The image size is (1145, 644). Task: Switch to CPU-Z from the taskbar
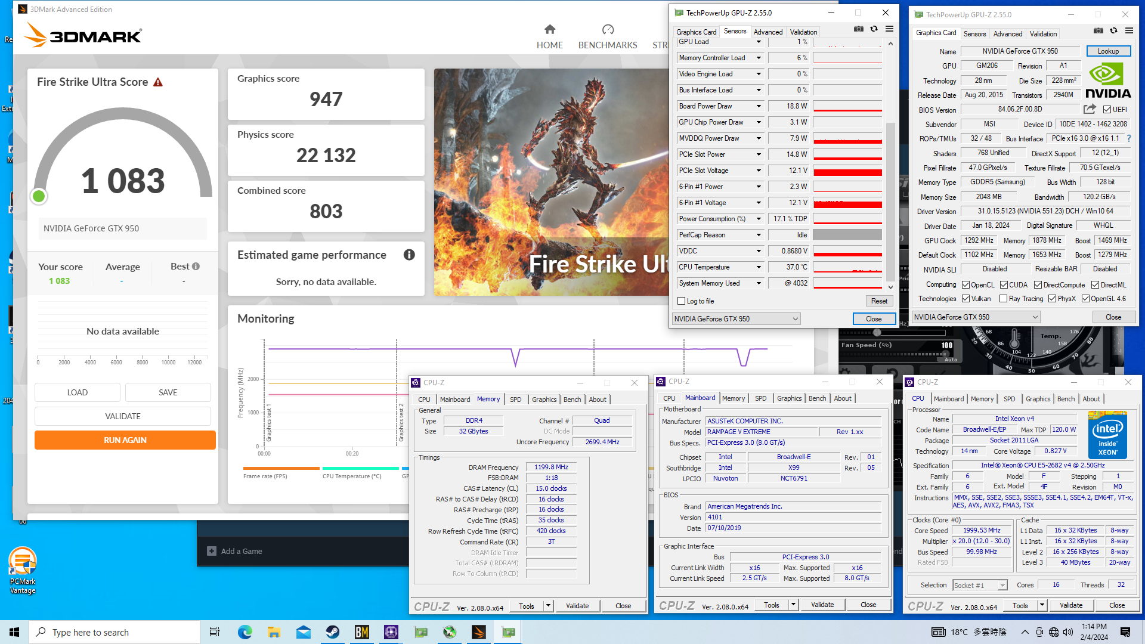coord(391,632)
